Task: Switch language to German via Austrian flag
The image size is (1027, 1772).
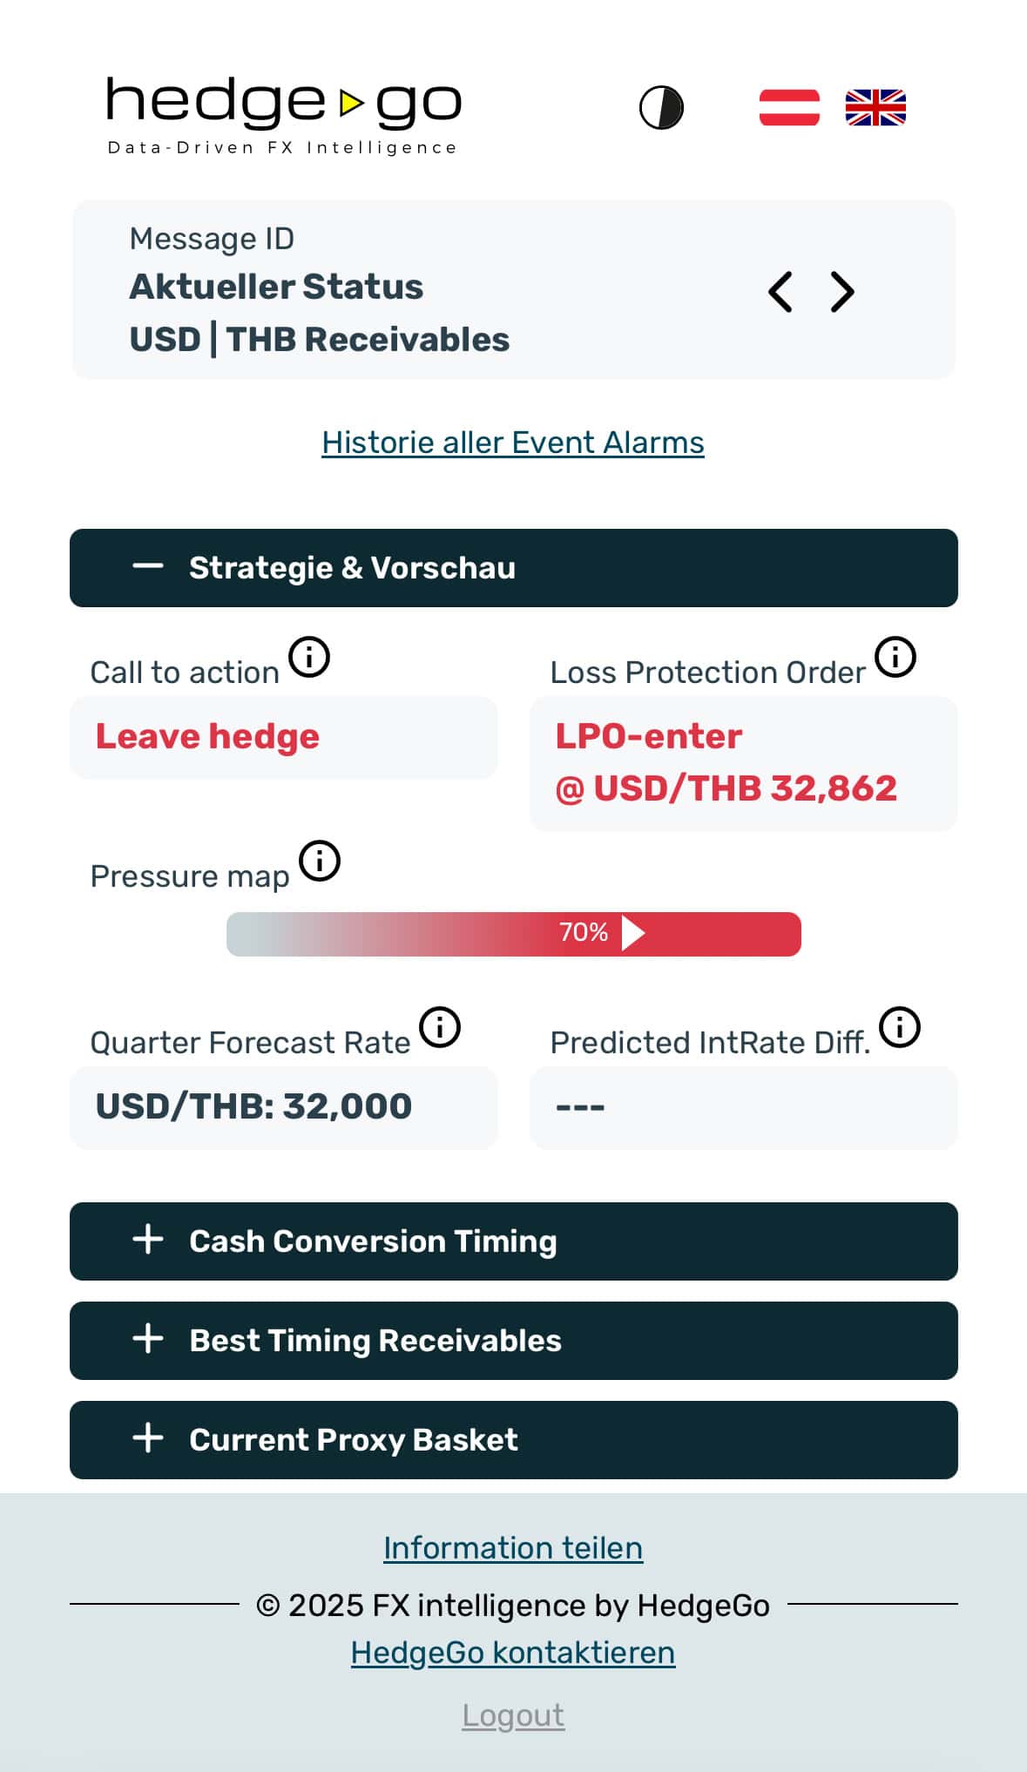Action: coord(789,108)
